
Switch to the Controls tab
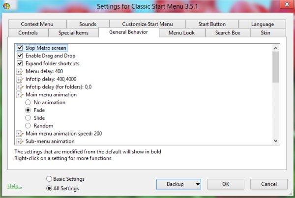pos(28,33)
